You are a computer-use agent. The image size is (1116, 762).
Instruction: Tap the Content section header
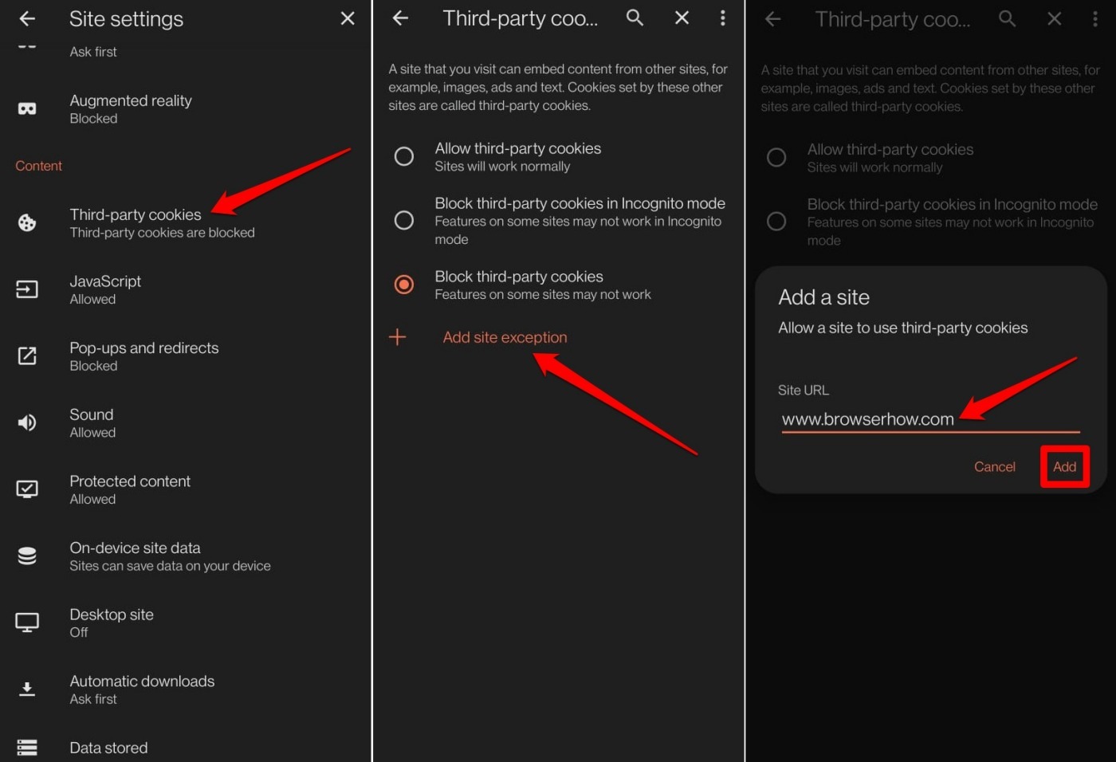tap(38, 166)
